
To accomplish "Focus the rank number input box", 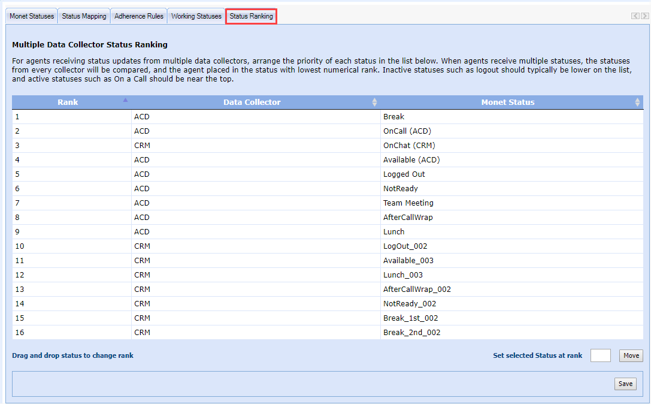I will 600,355.
